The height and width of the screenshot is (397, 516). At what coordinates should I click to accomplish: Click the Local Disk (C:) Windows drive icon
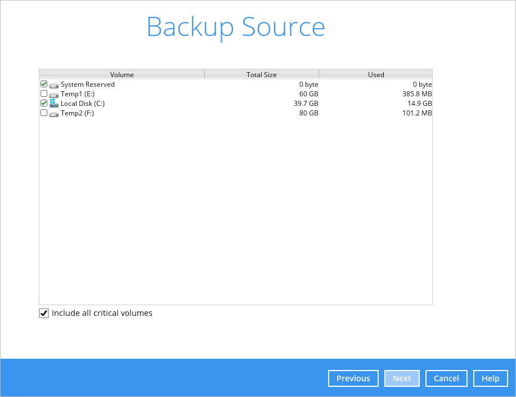[54, 104]
